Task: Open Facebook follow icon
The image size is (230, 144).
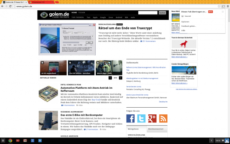Action: tap(131, 118)
